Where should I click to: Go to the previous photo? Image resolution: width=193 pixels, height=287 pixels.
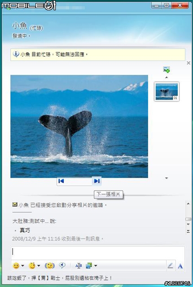pyautogui.click(x=61, y=181)
